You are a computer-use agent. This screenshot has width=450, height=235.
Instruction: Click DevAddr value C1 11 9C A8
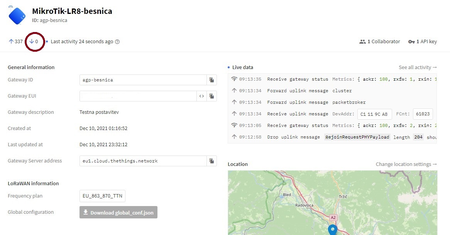pyautogui.click(x=374, y=114)
